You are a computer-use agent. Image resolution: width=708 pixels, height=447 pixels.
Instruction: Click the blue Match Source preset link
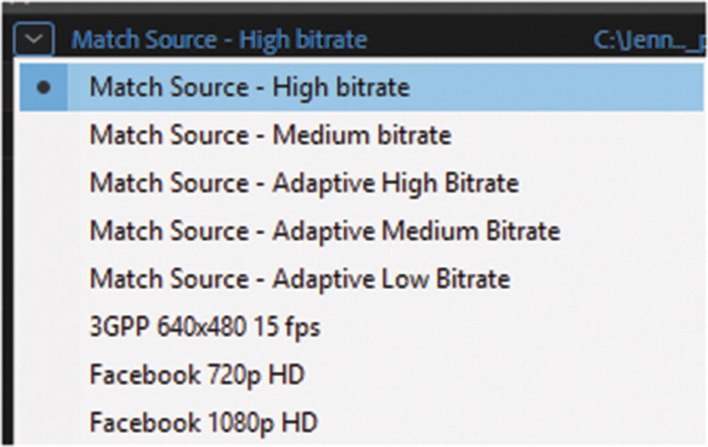[x=219, y=41]
